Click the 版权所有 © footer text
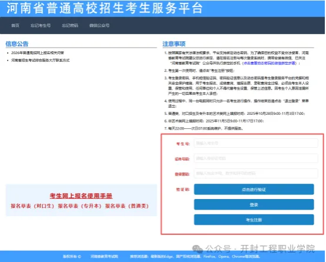326x262 pixels. (72, 256)
